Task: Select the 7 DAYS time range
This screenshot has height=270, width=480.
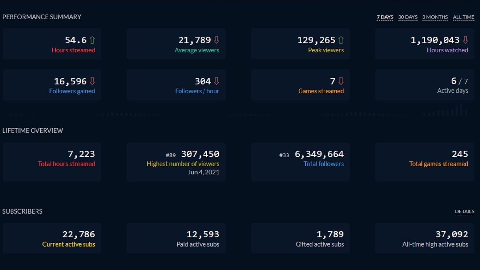Action: [x=385, y=17]
